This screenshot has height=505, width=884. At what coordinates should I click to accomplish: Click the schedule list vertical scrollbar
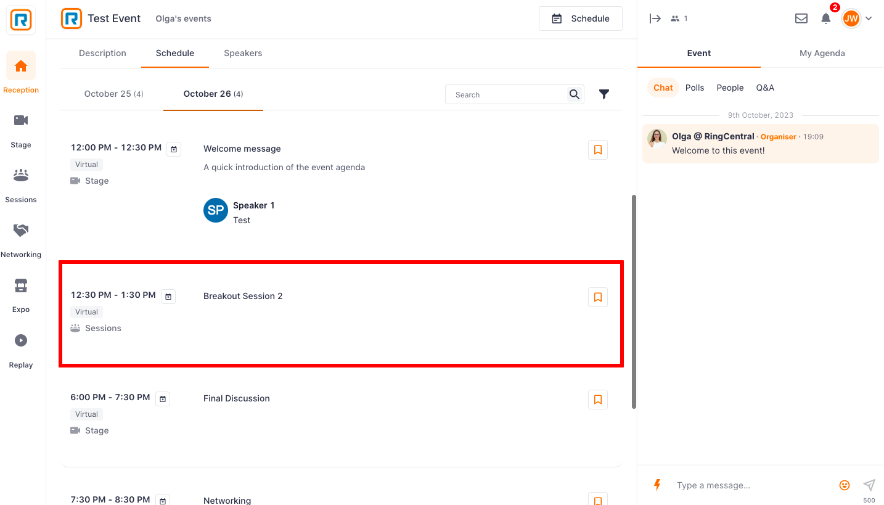[634, 302]
